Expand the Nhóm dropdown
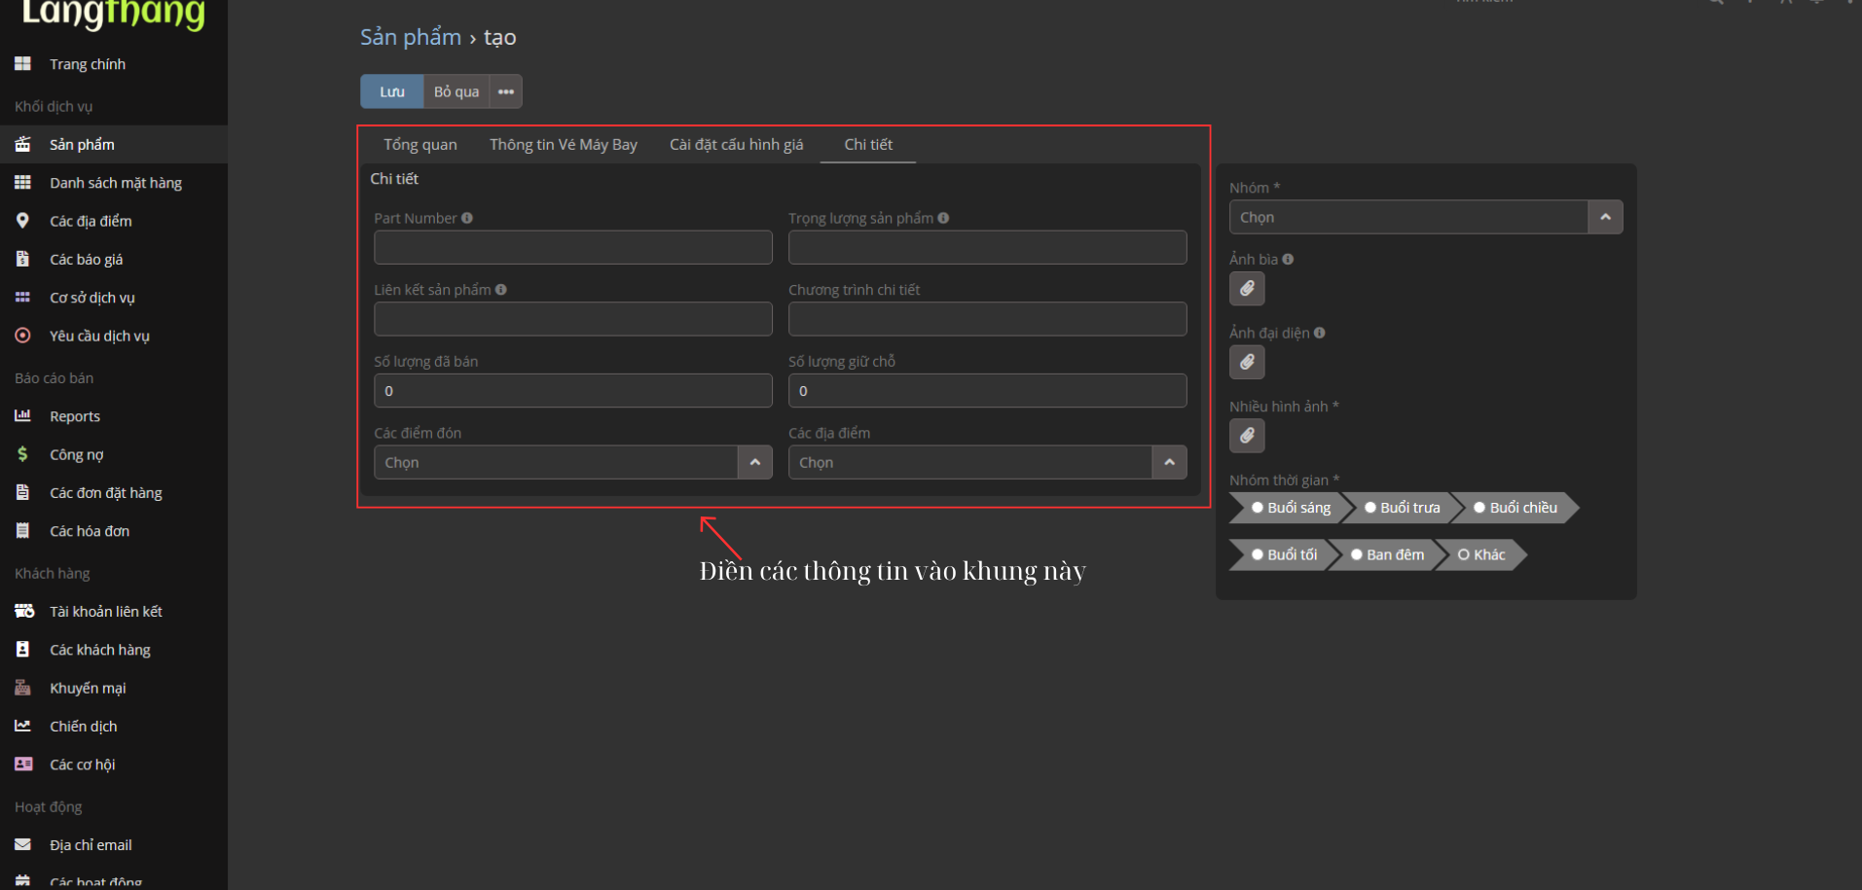 (x=1605, y=217)
